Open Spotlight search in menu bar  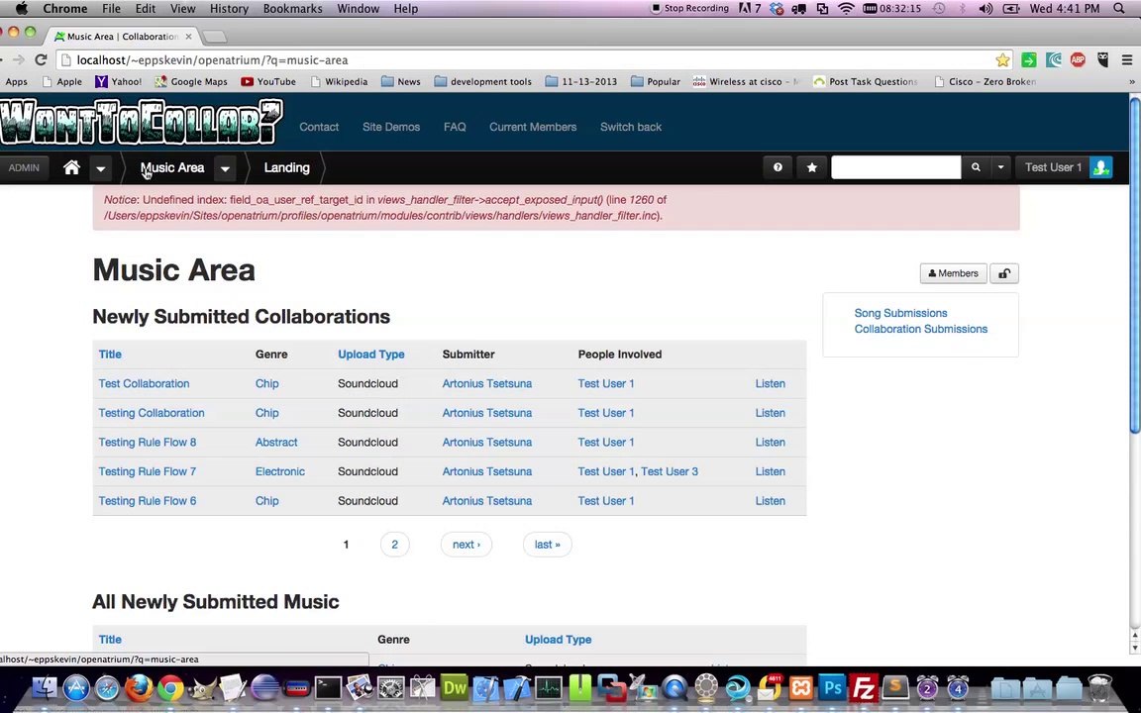[x=1119, y=9]
